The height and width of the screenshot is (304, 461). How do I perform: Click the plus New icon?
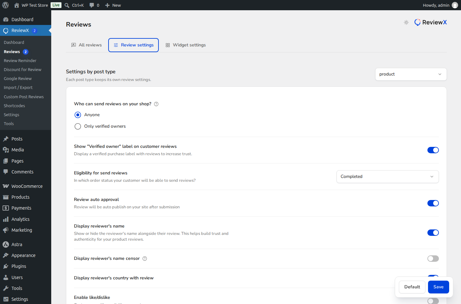(107, 5)
